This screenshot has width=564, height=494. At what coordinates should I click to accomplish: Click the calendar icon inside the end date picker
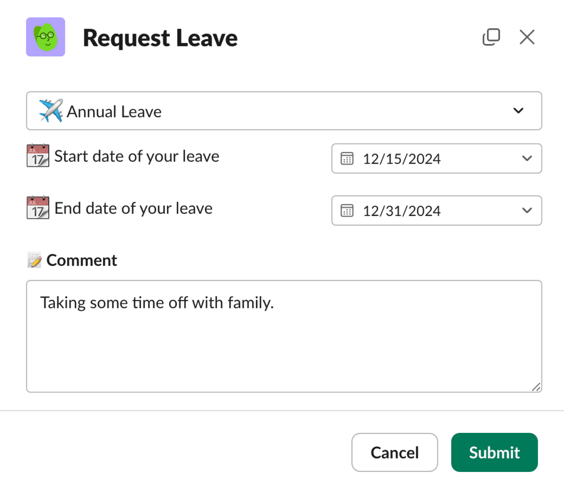tap(347, 211)
